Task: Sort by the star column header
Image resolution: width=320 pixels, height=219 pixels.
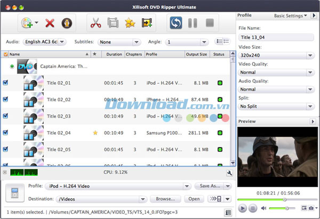Action: click(x=95, y=54)
